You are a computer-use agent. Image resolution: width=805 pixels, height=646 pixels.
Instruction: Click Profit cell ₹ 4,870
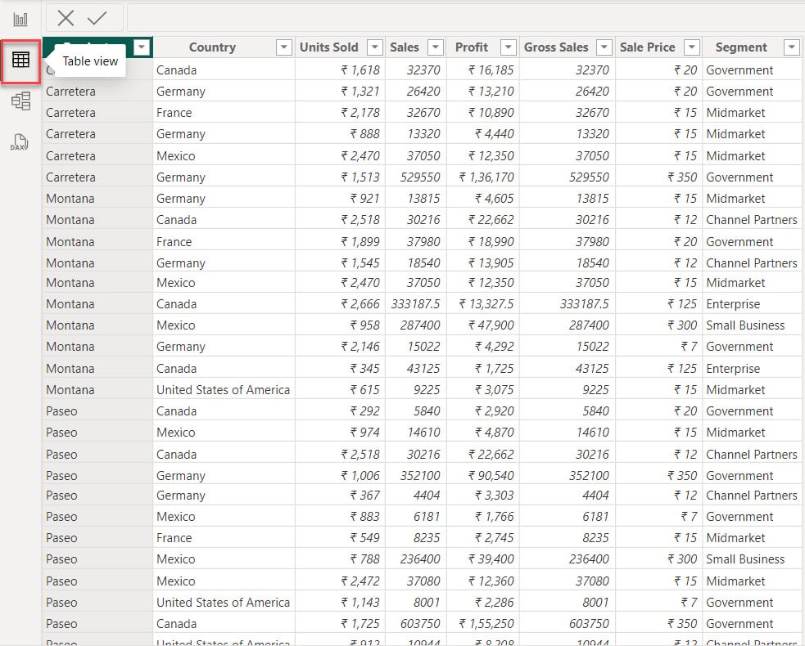tap(494, 433)
